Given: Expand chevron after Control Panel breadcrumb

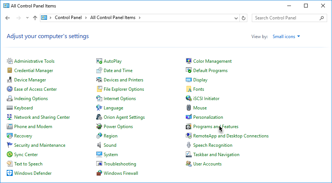Looking at the screenshot, I should [x=86, y=18].
